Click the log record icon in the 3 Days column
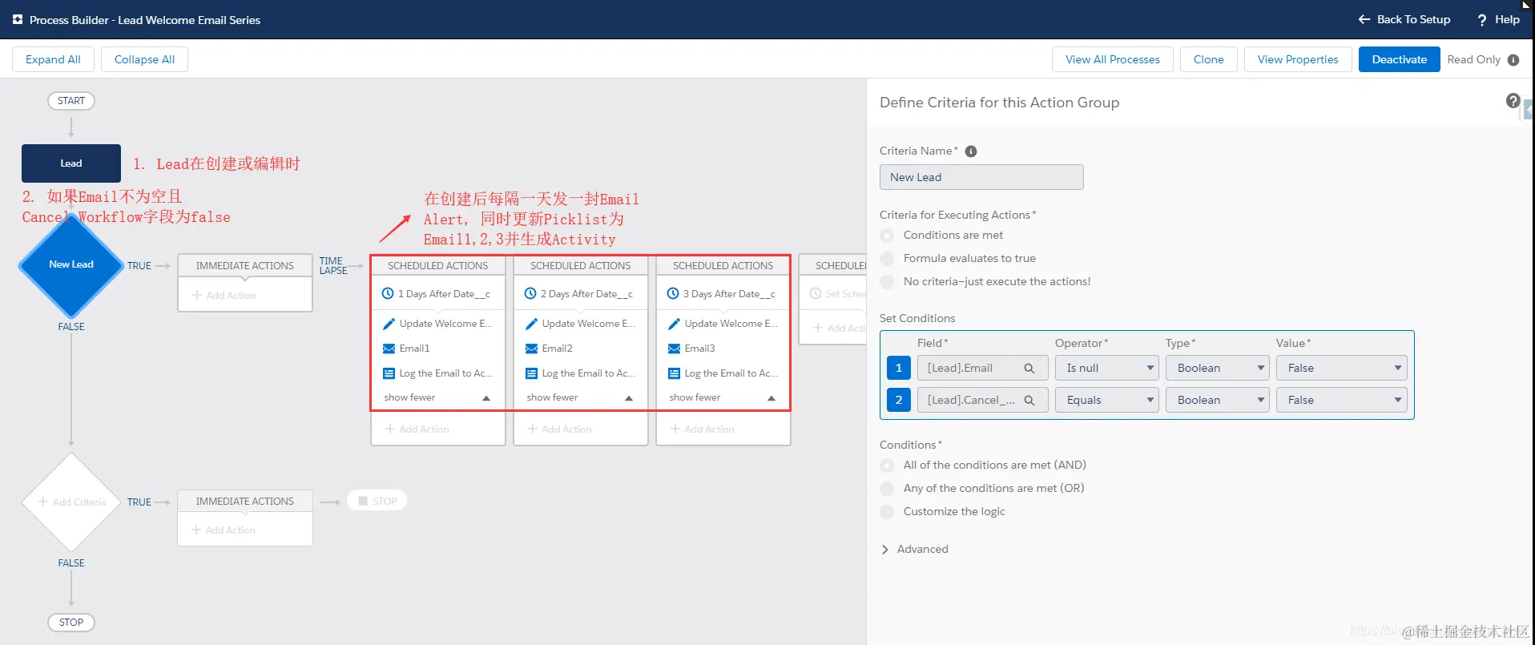Viewport: 1535px width, 645px height. [674, 373]
